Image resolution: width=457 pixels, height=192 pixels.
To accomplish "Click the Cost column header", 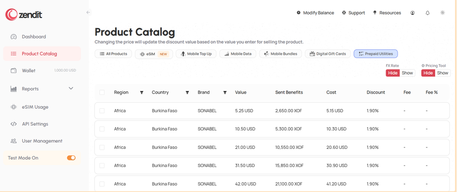I will [332, 92].
